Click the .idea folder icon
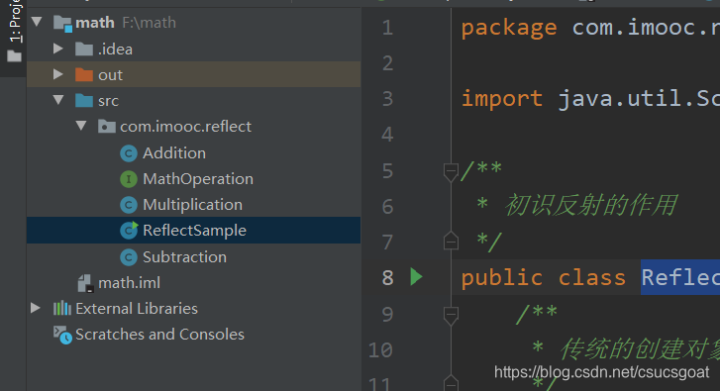Screen dimensions: 720x391 click(84, 49)
